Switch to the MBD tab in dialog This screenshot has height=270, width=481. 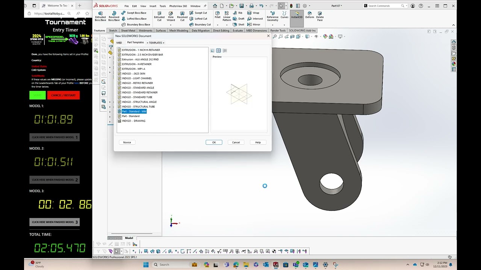(x=119, y=43)
